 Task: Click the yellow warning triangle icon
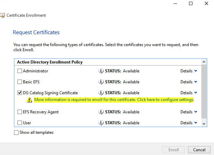30,100
